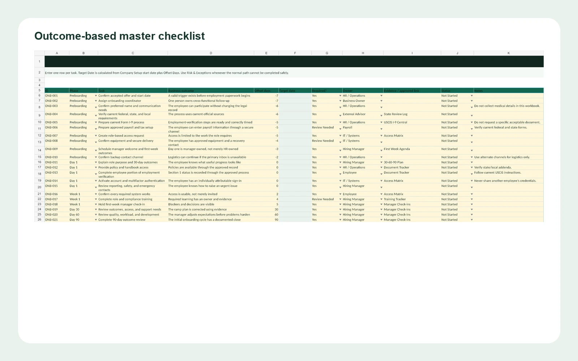
Task: Select cell 'Complete 90-day outcome review'
Action: click(x=133, y=219)
